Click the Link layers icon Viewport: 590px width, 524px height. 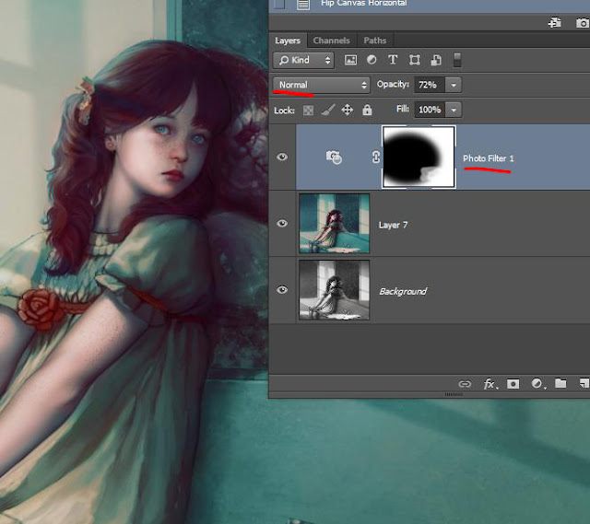[x=465, y=384]
